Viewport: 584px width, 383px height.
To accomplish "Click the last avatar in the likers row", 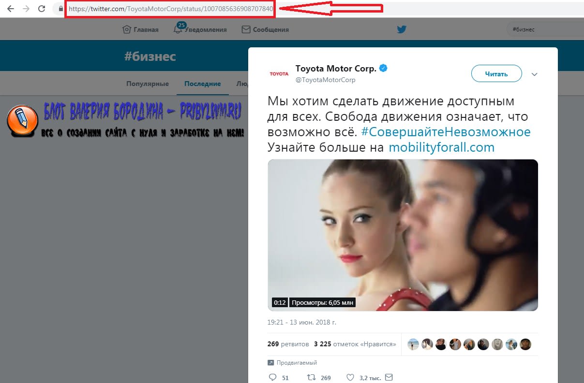I will (526, 344).
